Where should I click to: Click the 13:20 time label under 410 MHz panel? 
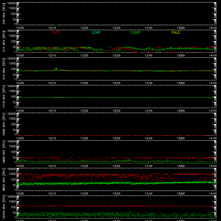84,56
